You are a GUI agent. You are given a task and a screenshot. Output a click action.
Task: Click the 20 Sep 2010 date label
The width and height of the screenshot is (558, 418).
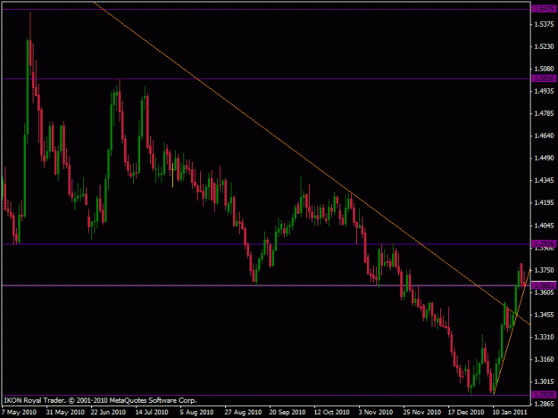click(287, 413)
